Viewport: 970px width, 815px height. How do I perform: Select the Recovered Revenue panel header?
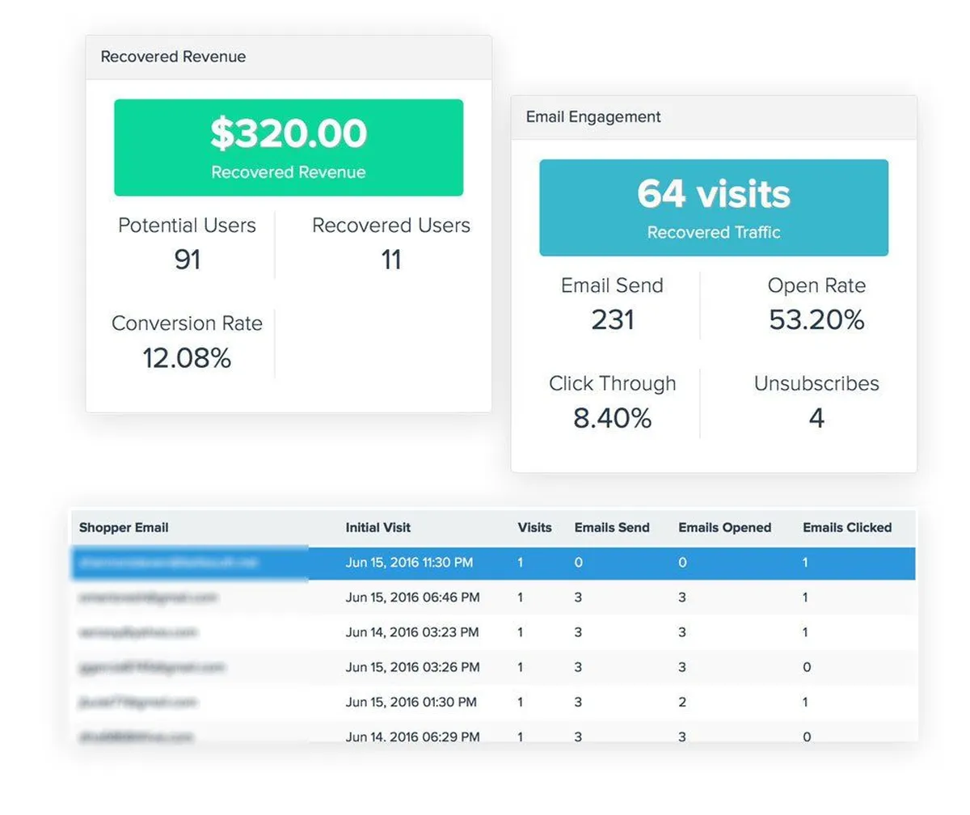289,57
